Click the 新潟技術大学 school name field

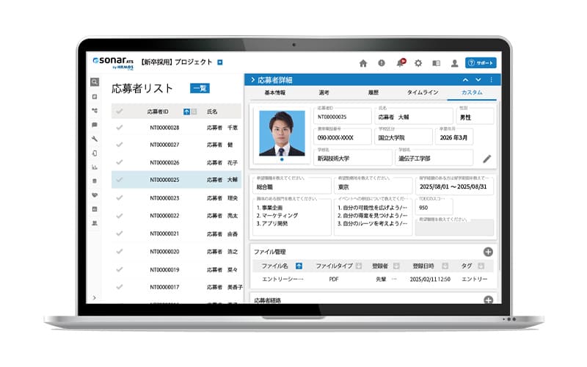(x=352, y=157)
